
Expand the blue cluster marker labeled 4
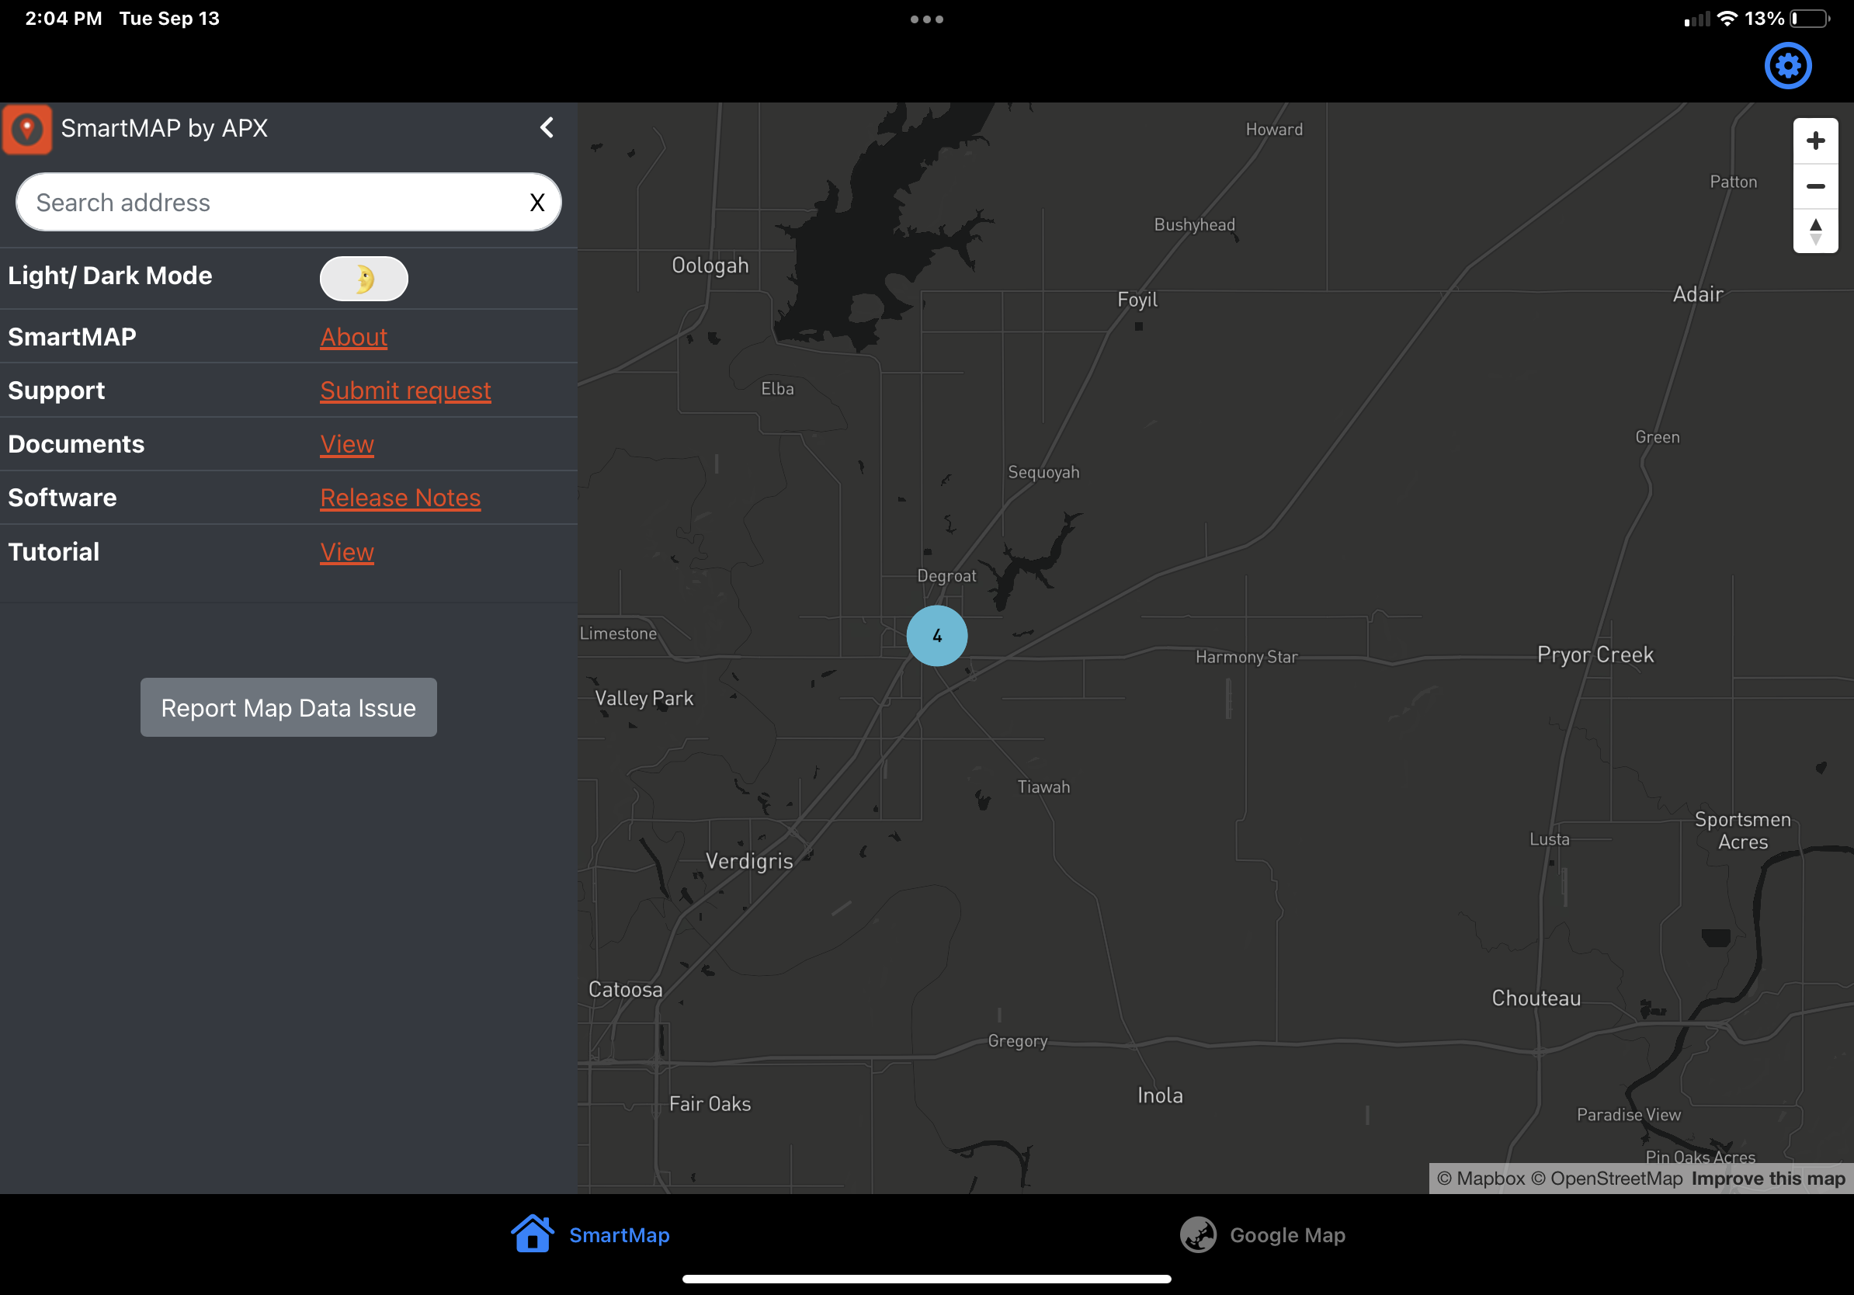point(936,636)
